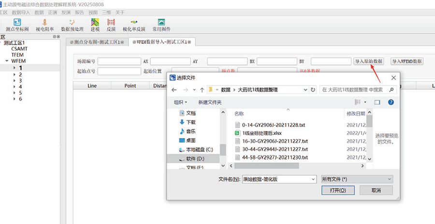Viewport: 435px width, 224px height.
Task: Click the 视电阻率 toolbar icon
Action: click(44, 25)
